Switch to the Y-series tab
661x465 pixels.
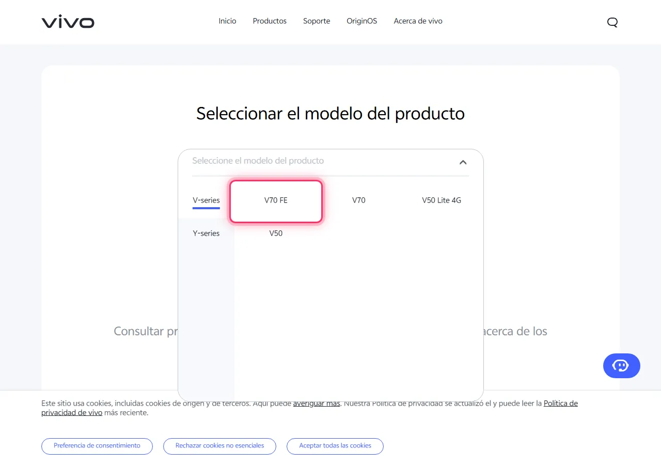point(206,234)
